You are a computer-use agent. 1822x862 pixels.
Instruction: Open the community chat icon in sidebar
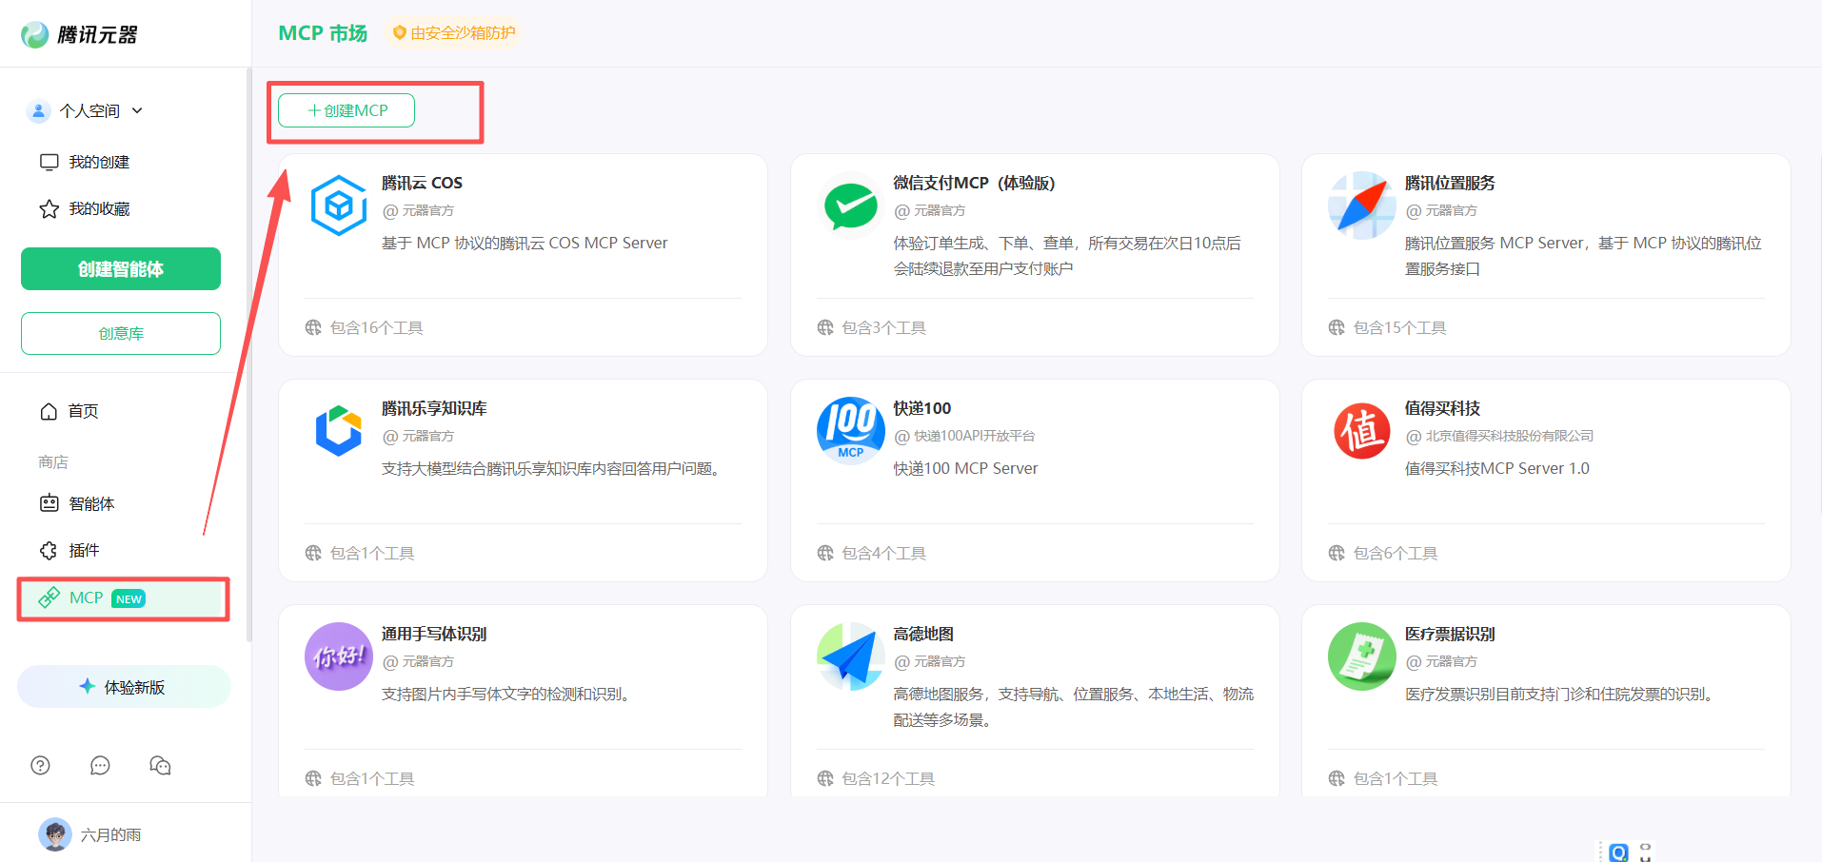tap(160, 765)
